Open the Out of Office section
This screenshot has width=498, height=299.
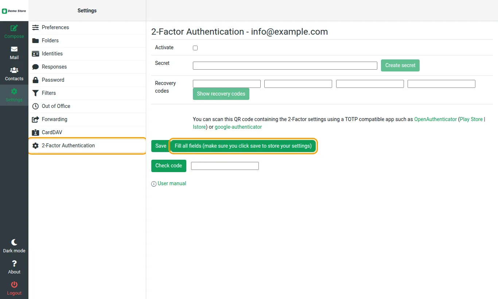(x=87, y=106)
